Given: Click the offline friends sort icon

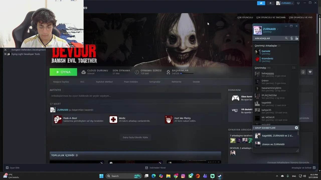Looking at the screenshot, I should (294, 68).
